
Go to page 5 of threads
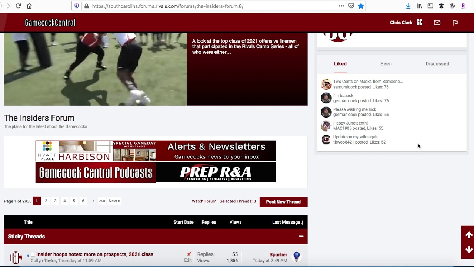[74, 201]
